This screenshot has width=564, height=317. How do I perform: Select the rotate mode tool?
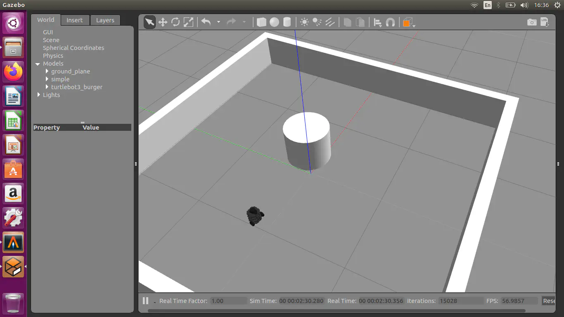pyautogui.click(x=175, y=22)
